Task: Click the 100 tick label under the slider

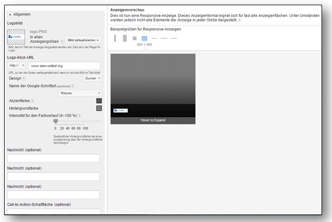Action: [85, 128]
